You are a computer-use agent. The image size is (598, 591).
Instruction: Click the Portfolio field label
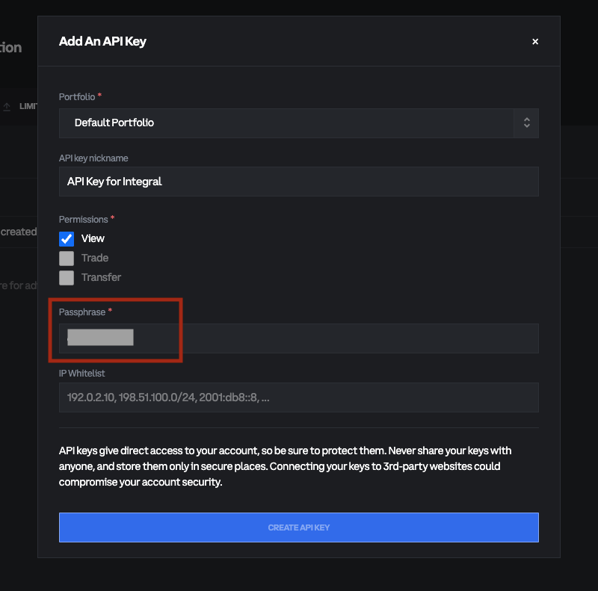click(77, 97)
